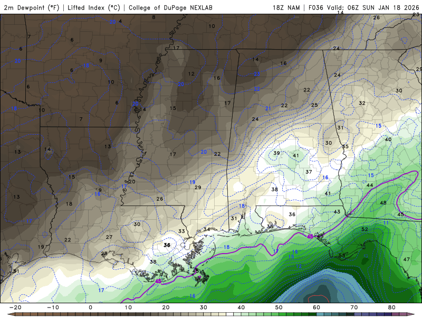Click the blue lifted index label '22'
The image size is (422, 317).
[257, 89]
